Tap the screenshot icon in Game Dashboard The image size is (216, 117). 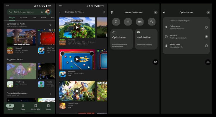click(x=116, y=22)
